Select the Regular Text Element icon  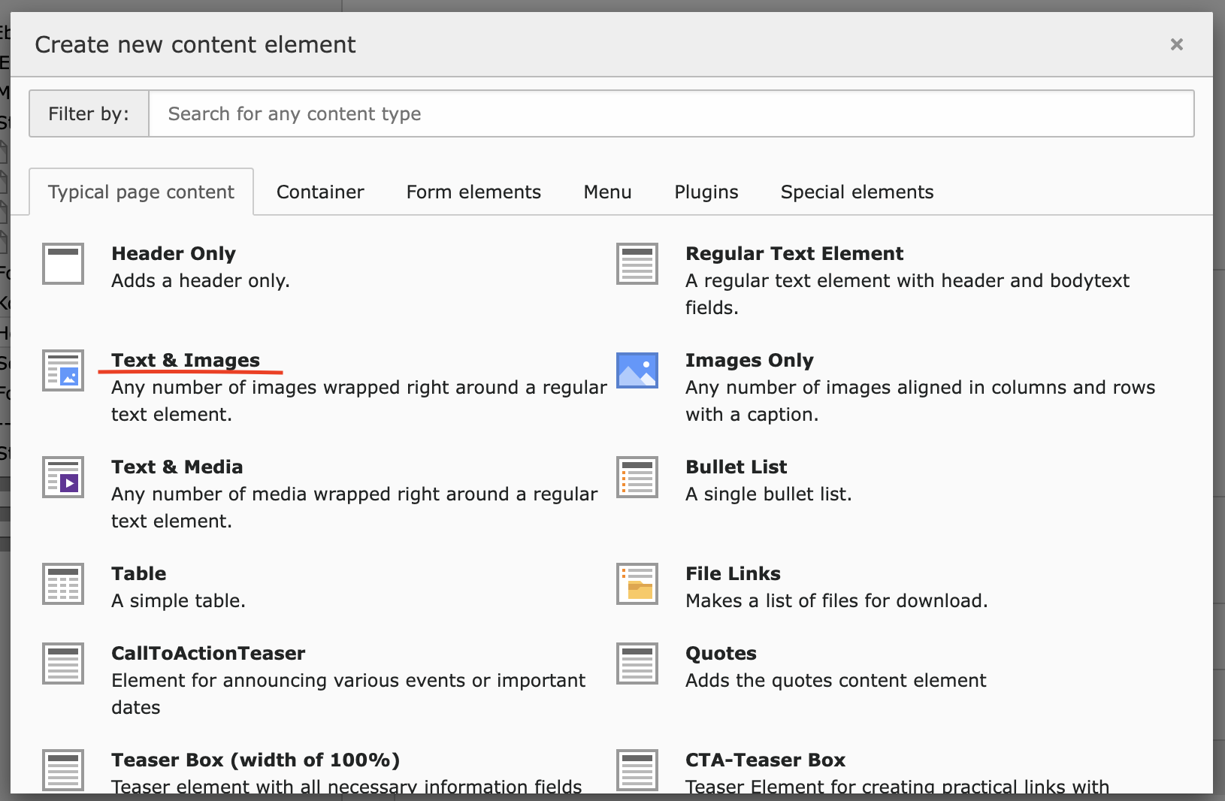pos(637,264)
